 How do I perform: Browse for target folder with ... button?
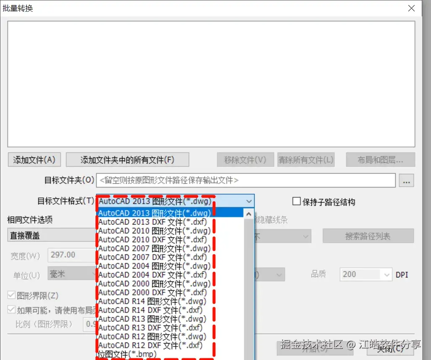[x=406, y=180]
